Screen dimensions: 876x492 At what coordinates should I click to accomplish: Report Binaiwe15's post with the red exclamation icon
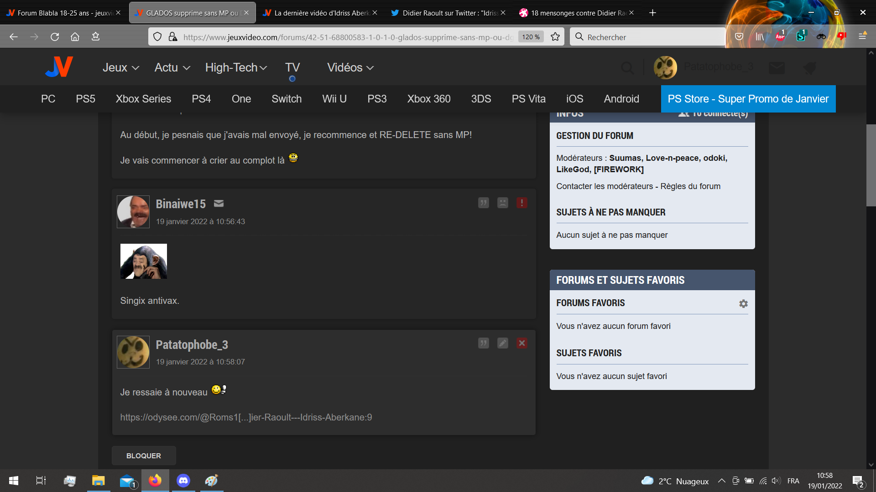[x=521, y=203]
